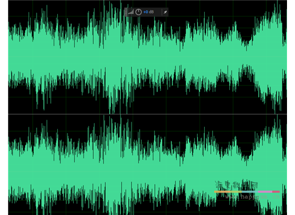295x215 pixels.
Task: Grab the HUD grip handle
Action: tap(126, 12)
